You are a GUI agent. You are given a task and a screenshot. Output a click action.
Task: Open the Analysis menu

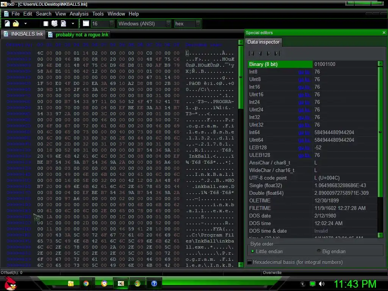click(x=79, y=14)
